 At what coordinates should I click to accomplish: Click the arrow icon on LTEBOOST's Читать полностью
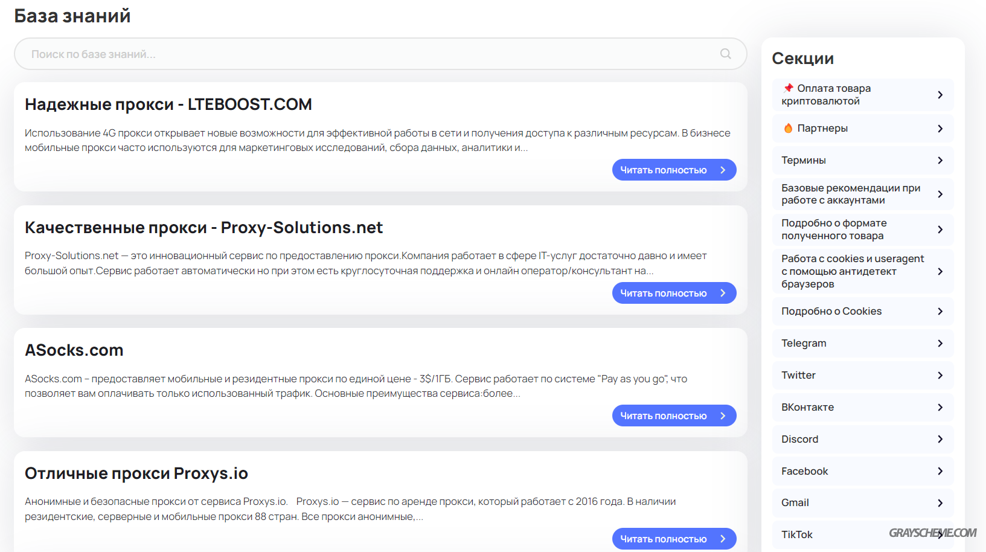coord(723,170)
